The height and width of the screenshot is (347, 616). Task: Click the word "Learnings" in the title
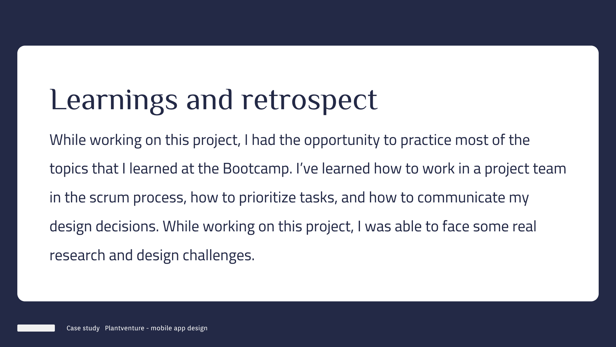(114, 100)
